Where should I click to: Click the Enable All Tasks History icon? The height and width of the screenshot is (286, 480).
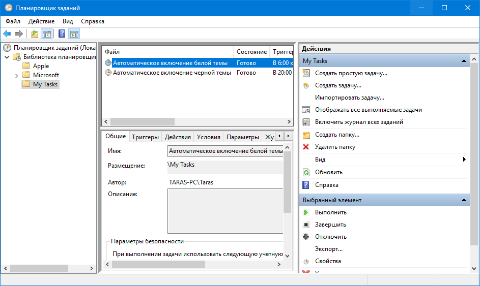306,122
